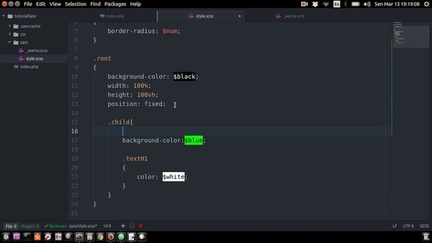Collapse the sass folder chevron
432x243 pixels.
point(9,42)
